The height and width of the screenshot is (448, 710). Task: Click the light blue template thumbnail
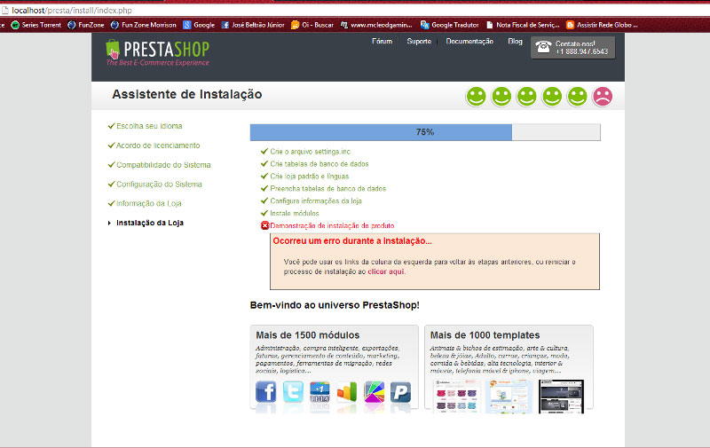[509, 396]
